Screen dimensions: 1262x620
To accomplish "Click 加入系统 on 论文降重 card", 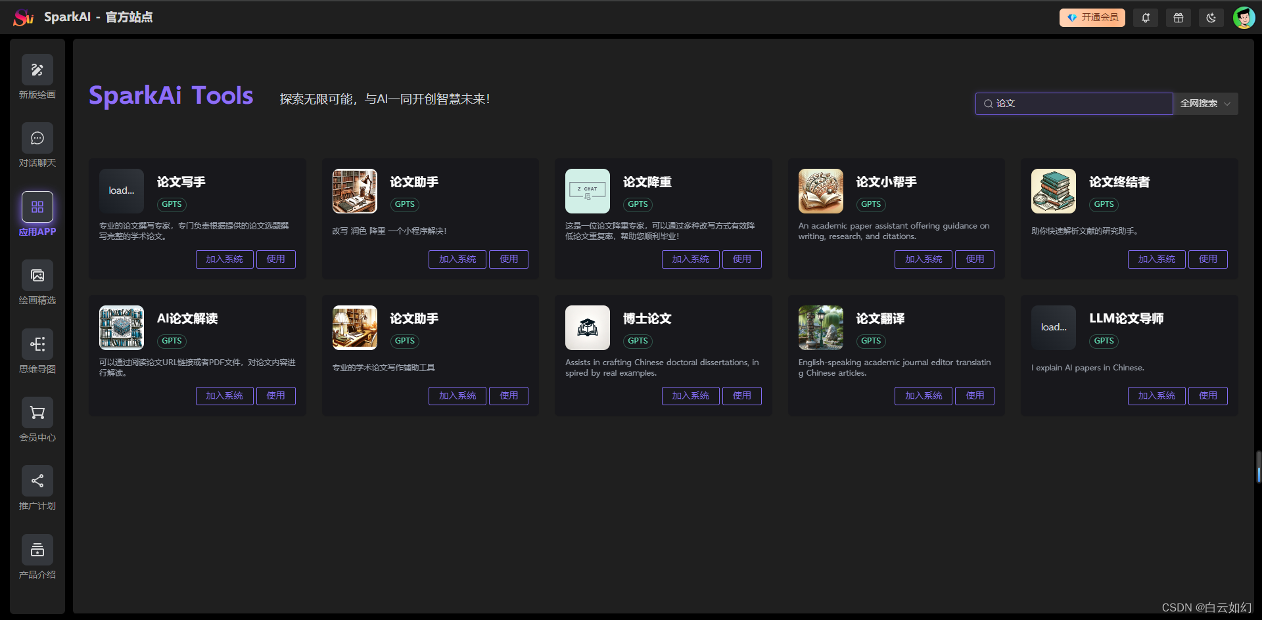I will (x=691, y=259).
